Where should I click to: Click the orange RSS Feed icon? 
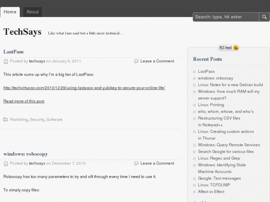tap(236, 48)
